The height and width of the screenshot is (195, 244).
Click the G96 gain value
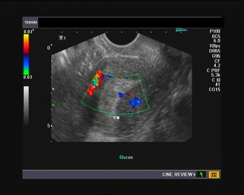coord(216,56)
